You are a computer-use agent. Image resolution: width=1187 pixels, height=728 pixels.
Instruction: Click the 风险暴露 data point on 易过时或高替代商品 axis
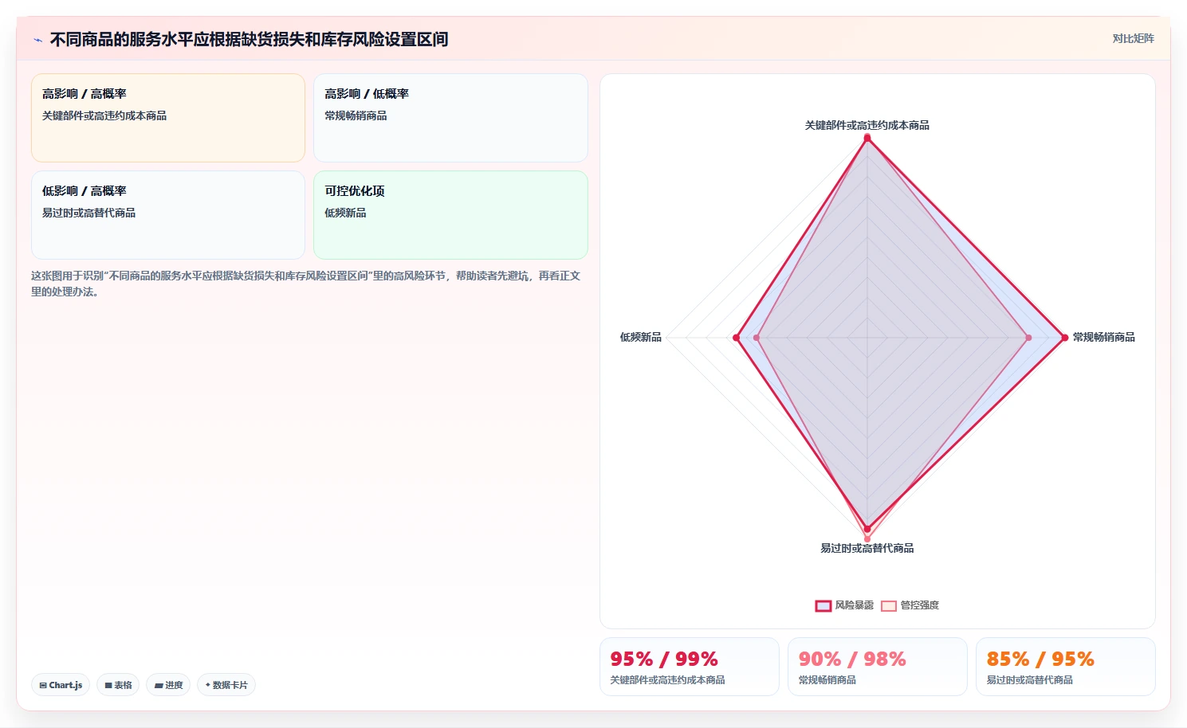pyautogui.click(x=867, y=528)
